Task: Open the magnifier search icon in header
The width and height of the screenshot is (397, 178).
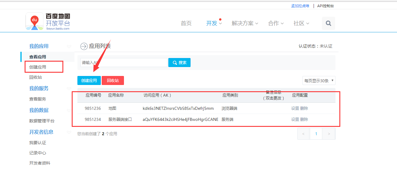Action: pyautogui.click(x=329, y=23)
